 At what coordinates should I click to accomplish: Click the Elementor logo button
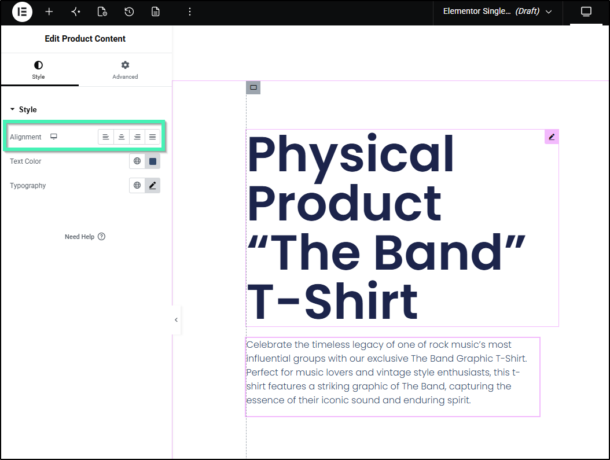(22, 12)
